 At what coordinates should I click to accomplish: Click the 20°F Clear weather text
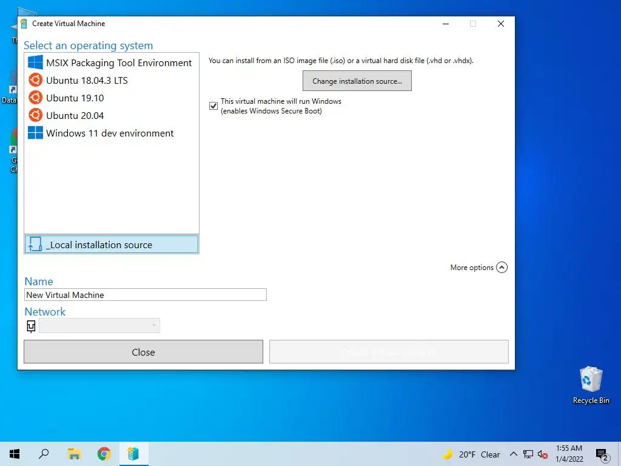click(479, 454)
